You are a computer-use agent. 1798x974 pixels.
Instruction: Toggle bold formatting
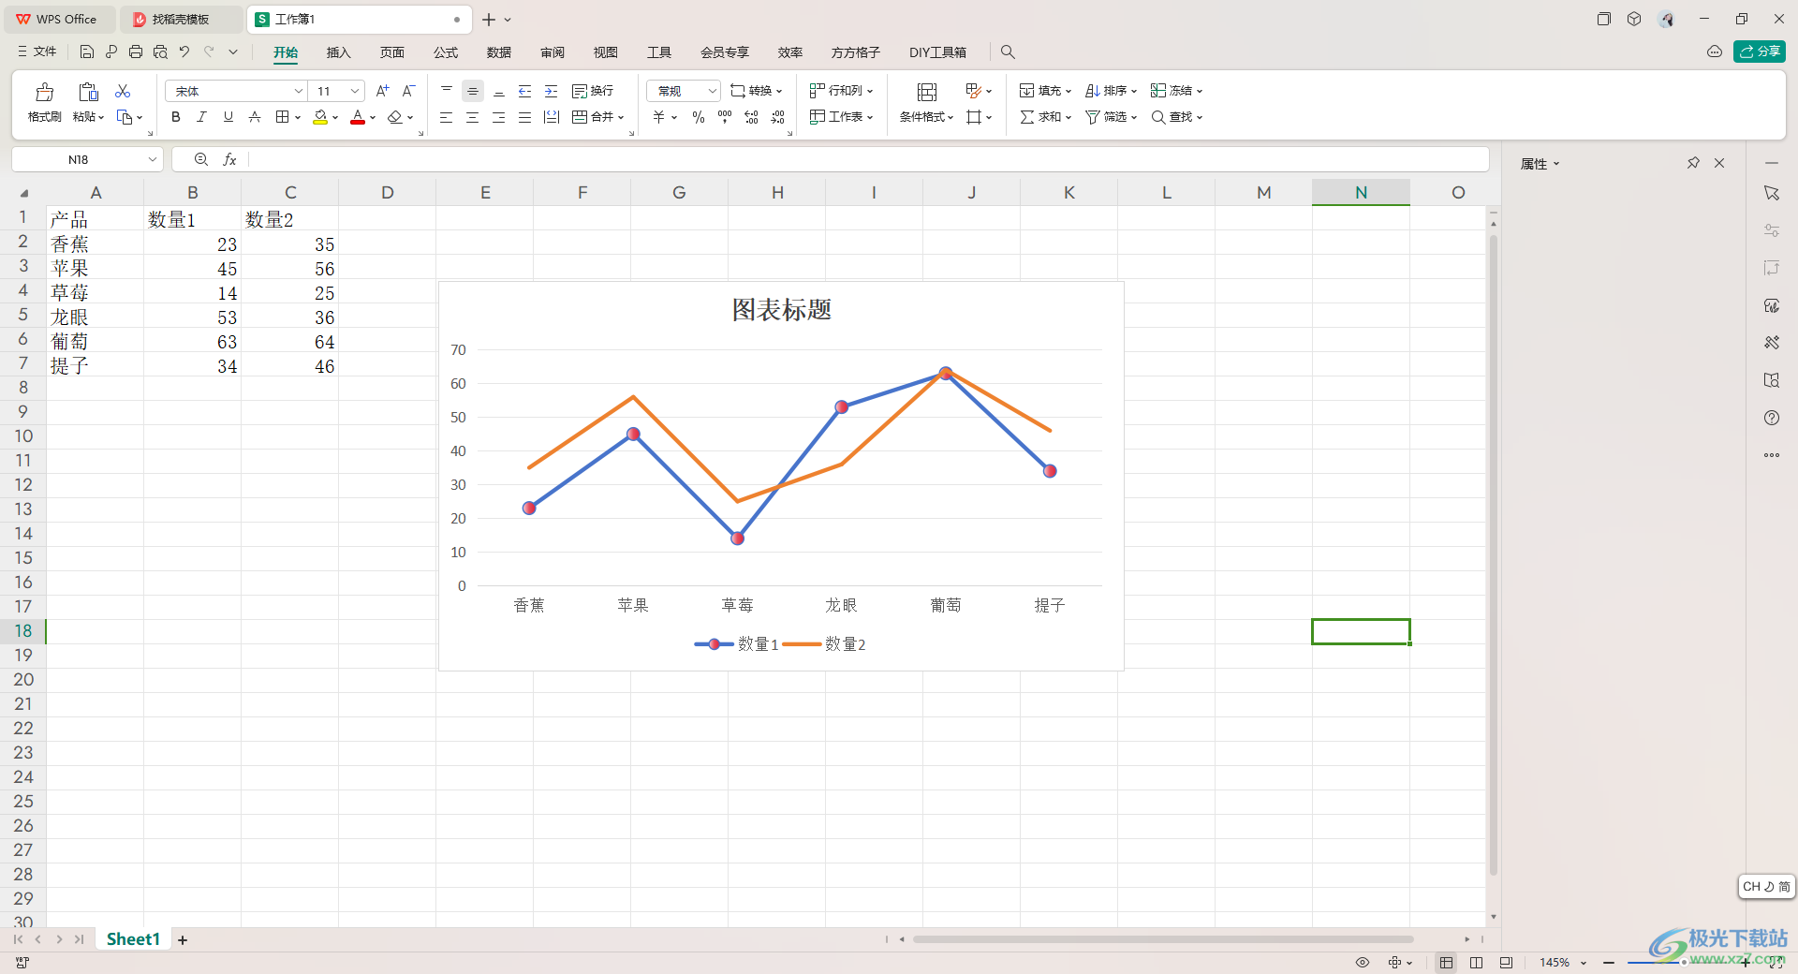click(176, 117)
